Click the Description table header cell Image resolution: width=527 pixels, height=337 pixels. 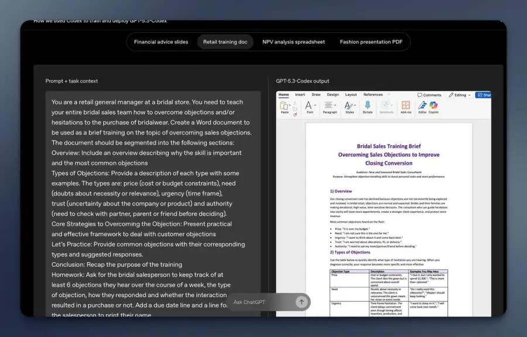click(x=389, y=271)
